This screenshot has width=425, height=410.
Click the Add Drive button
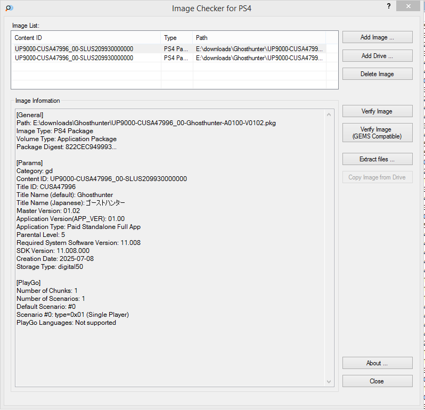coord(377,56)
